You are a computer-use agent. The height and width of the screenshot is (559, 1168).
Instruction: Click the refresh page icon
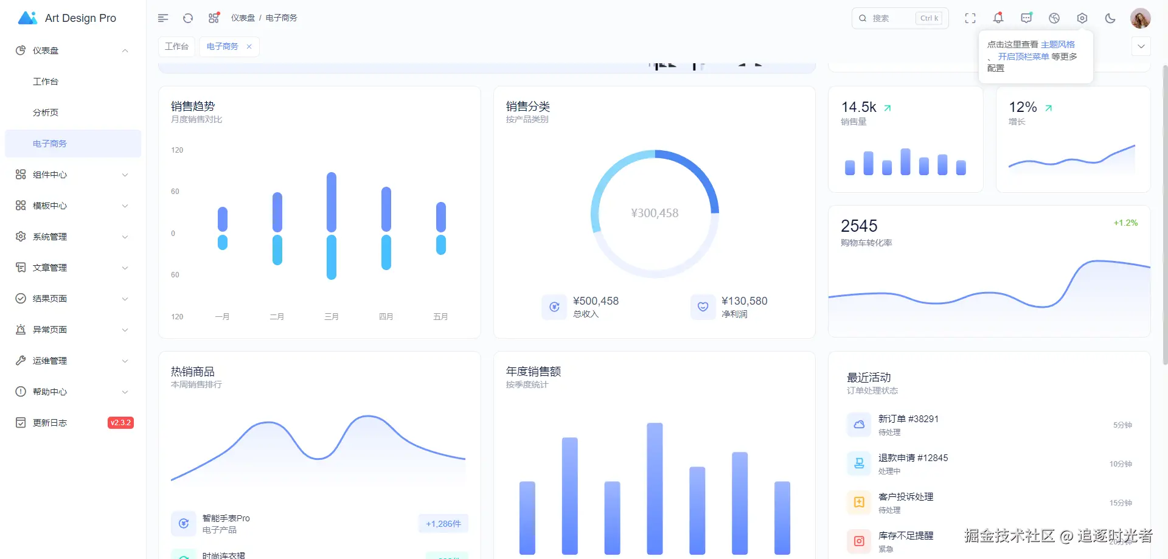click(188, 18)
